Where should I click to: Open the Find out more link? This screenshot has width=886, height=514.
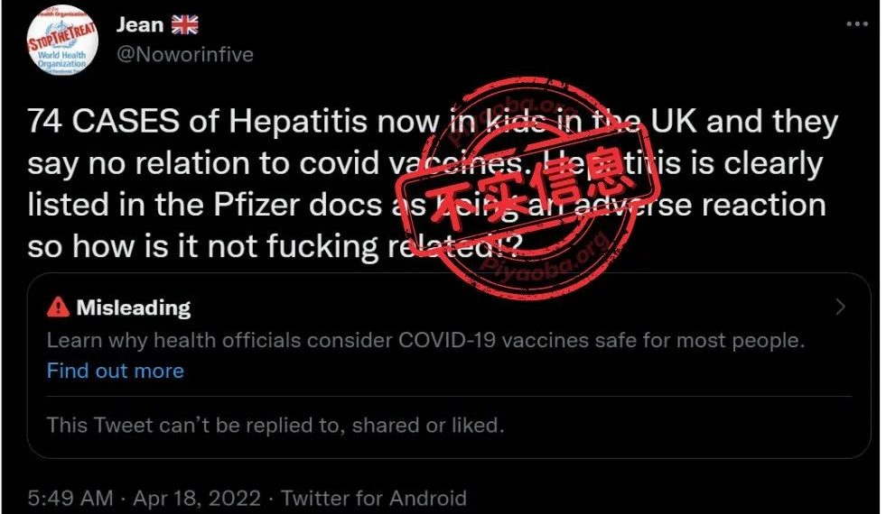[x=116, y=371]
